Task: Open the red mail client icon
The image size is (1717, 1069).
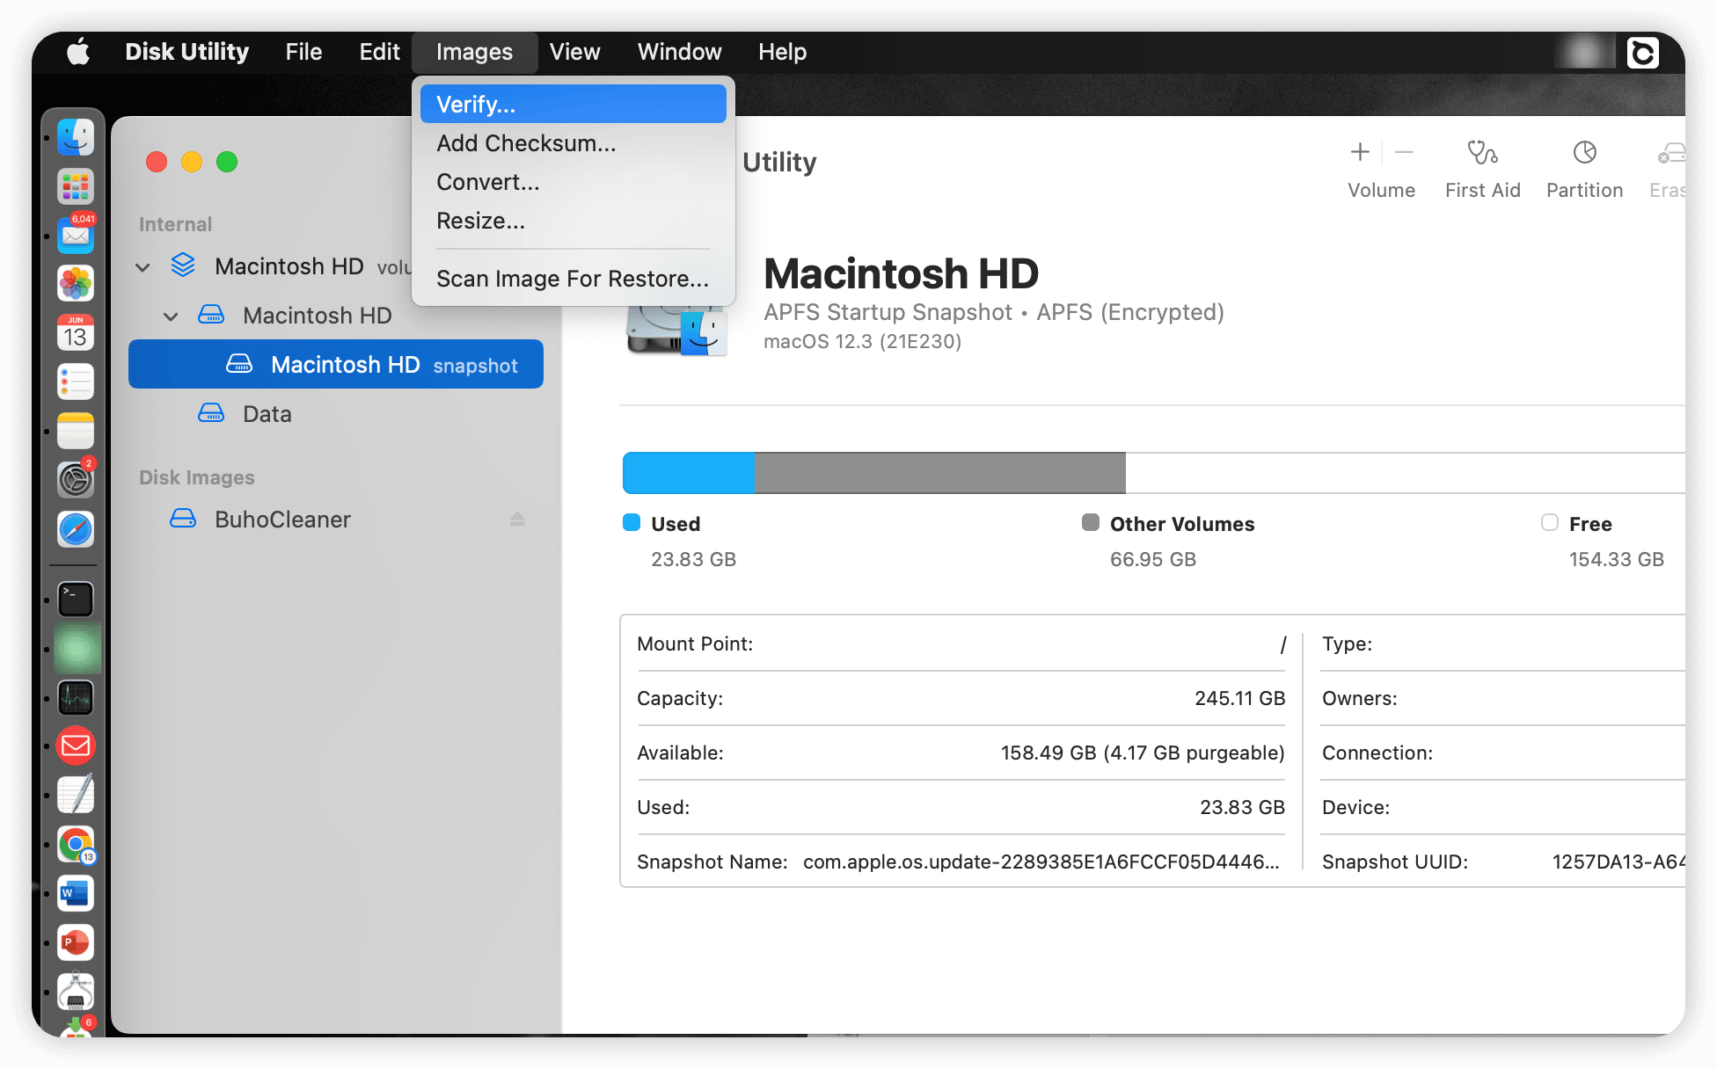Action: pyautogui.click(x=76, y=745)
